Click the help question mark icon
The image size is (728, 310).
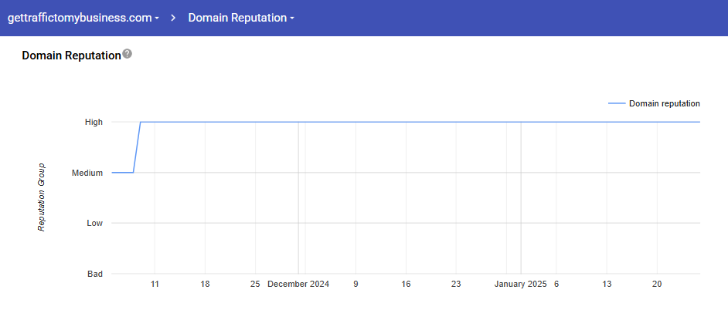(128, 55)
